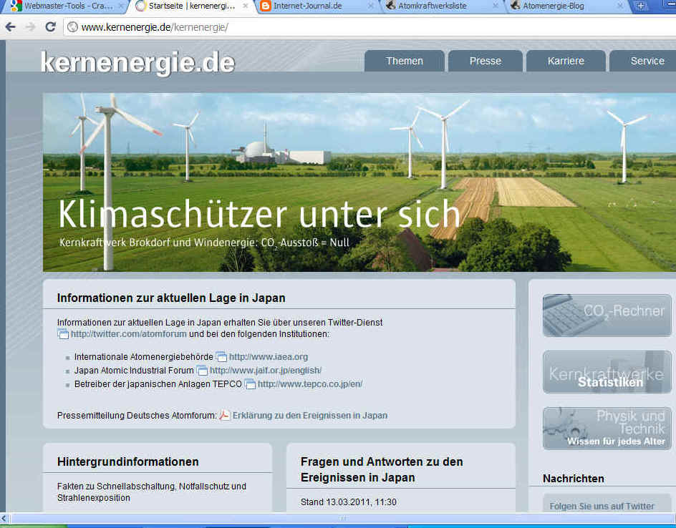
Task: Click the text Pressemitteilung Deutsches Atomforum
Action: tap(137, 416)
